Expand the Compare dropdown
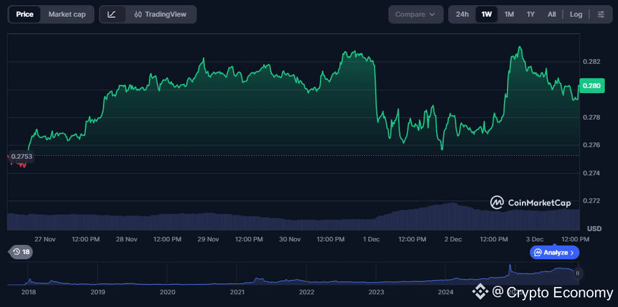 tap(415, 14)
